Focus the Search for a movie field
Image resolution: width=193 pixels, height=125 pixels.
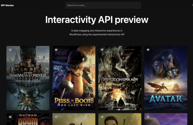[103, 5]
